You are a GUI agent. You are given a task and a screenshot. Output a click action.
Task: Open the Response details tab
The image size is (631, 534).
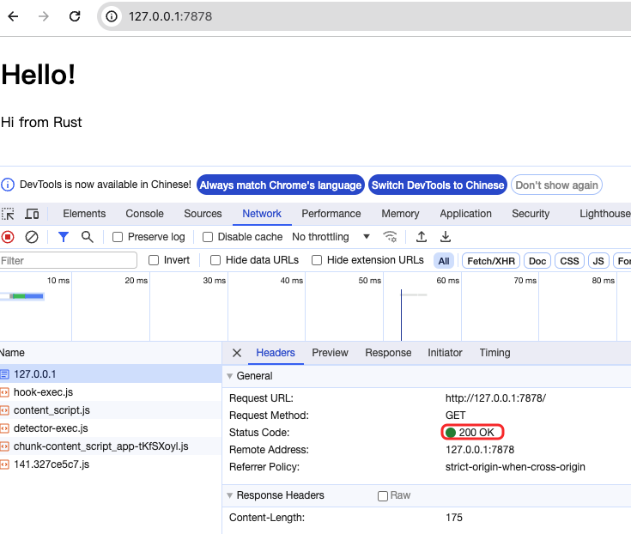tap(388, 353)
